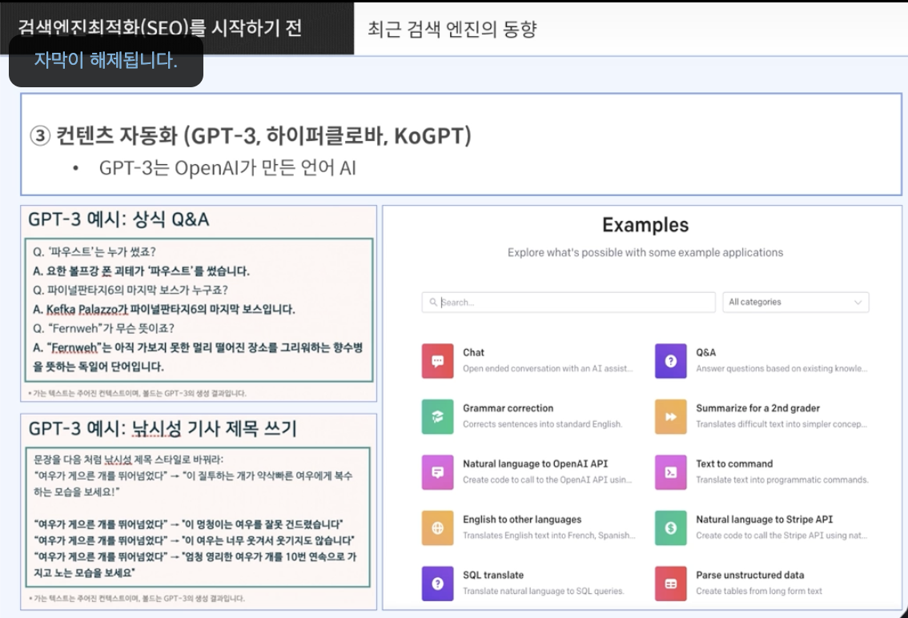
Task: Open the Natural language to OpenAI API icon
Action: pyautogui.click(x=437, y=472)
